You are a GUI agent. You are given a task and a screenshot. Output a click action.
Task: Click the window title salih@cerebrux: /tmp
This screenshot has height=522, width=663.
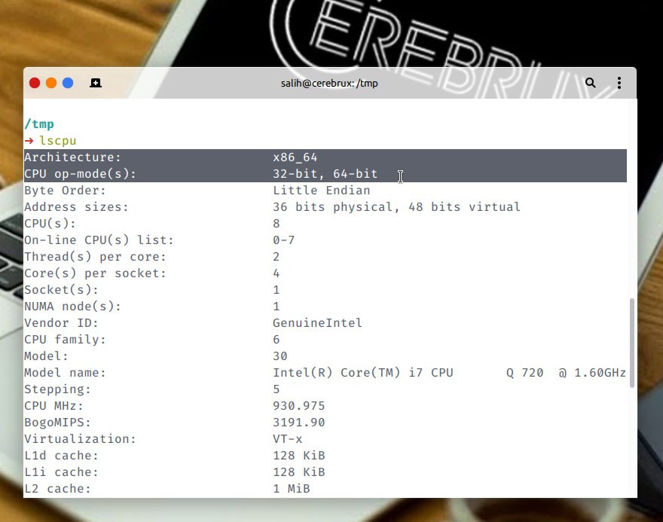pyautogui.click(x=329, y=83)
